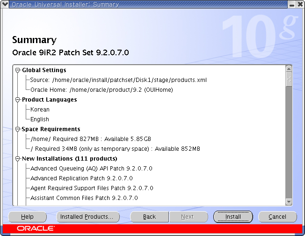This screenshot has width=305, height=236.
Task: Select the Oracle Home path row
Action: [102, 90]
